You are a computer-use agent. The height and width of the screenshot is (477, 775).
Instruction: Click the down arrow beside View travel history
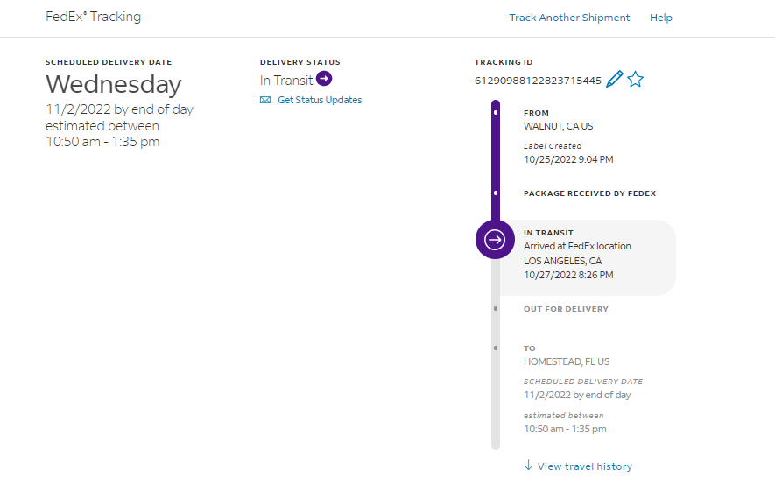click(528, 466)
